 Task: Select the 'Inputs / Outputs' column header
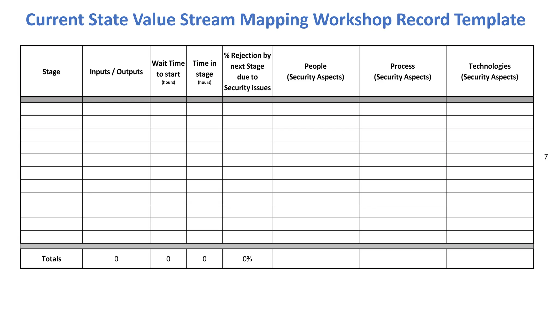(116, 71)
